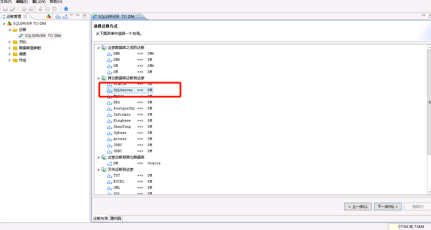Switch to the 迁移向导 bottom tab
The image size is (431, 230).
tap(100, 219)
